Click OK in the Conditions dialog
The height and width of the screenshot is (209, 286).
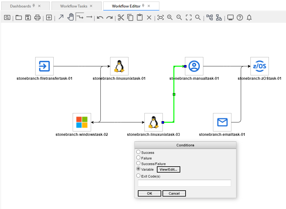[149, 193]
